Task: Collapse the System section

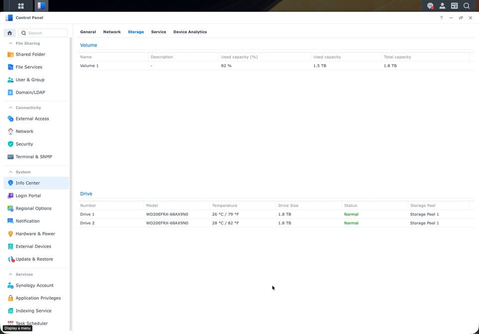Action: click(10, 172)
